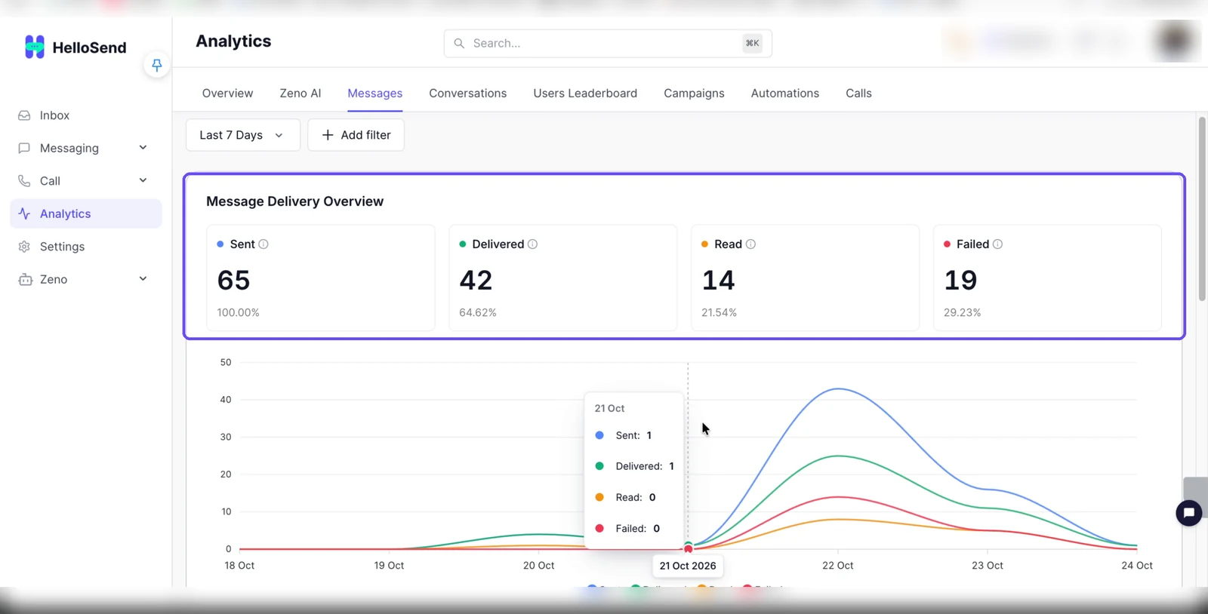Expand the Call menu chevron
Image resolution: width=1208 pixels, height=614 pixels.
coord(143,180)
